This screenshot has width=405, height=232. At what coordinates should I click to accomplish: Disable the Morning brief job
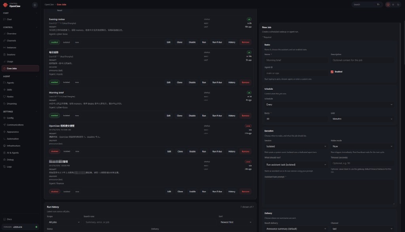point(192,116)
